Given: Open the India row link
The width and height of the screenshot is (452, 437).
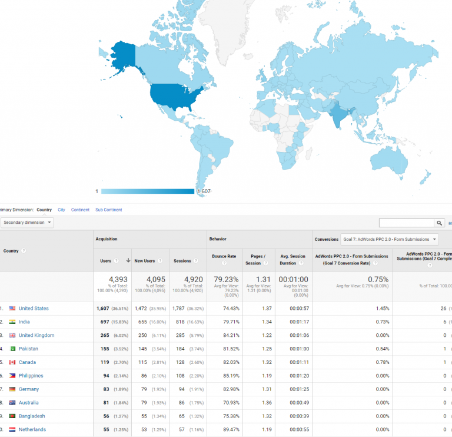Looking at the screenshot, I should click(x=24, y=322).
